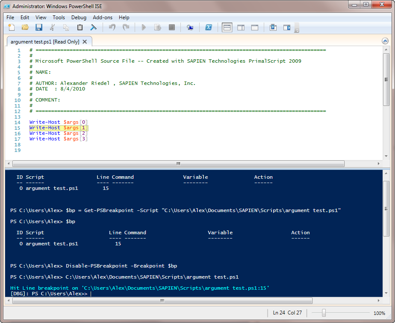Image resolution: width=395 pixels, height=323 pixels.
Task: Show script pane top layout
Action: pos(227,27)
